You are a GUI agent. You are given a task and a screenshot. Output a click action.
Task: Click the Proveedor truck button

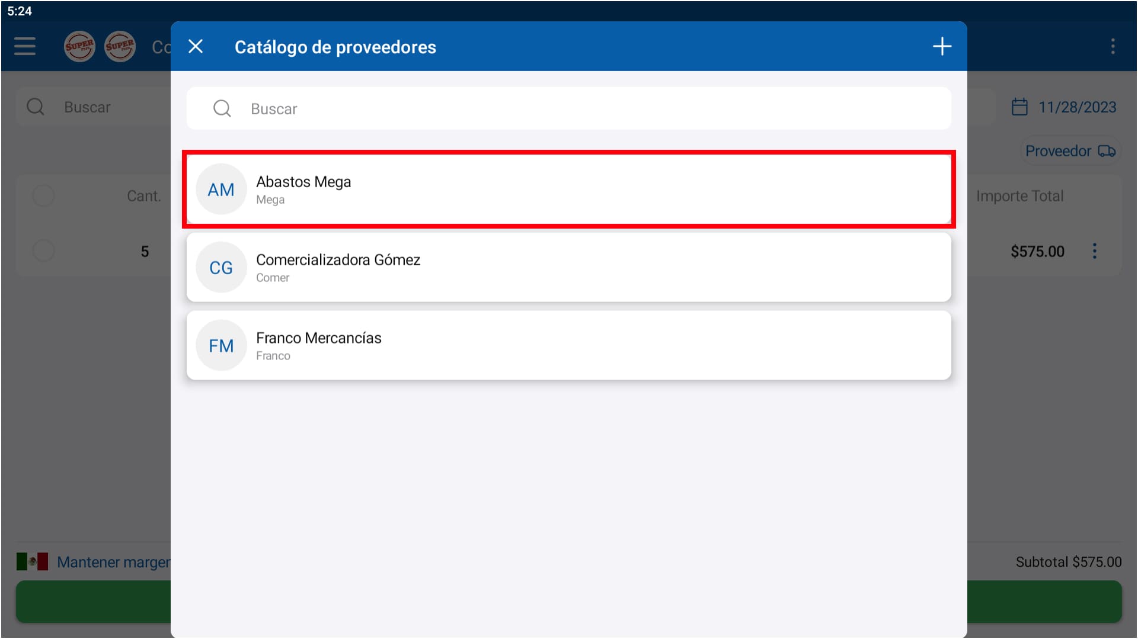pos(1070,151)
